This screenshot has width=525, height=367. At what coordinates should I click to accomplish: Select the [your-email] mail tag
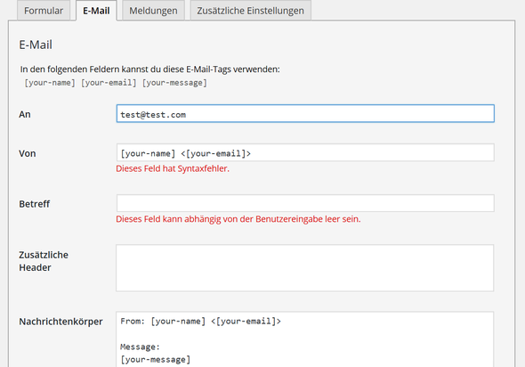click(109, 83)
